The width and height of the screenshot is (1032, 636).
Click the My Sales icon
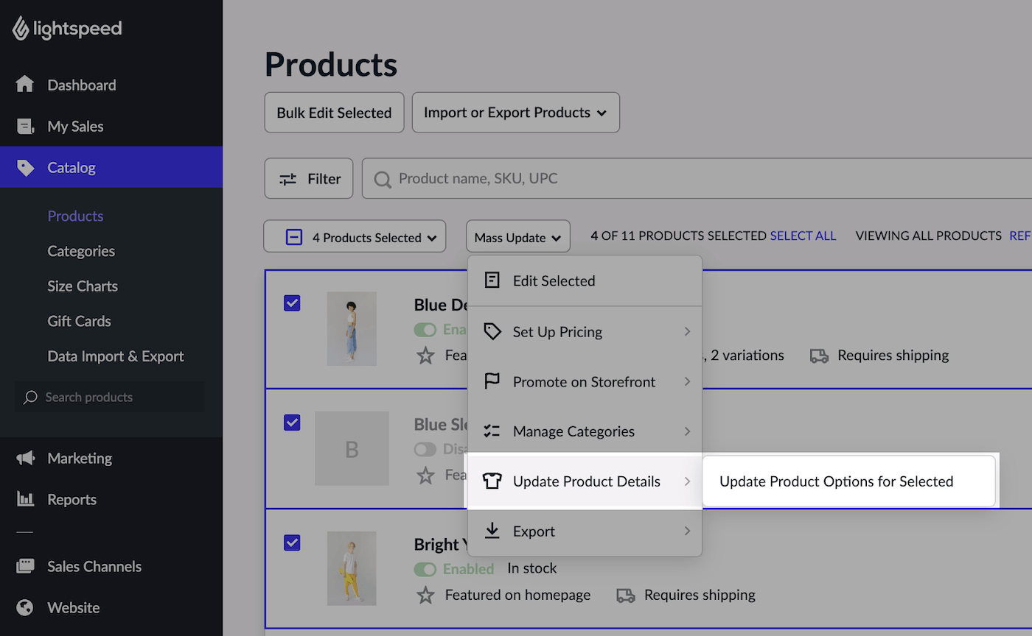click(27, 126)
